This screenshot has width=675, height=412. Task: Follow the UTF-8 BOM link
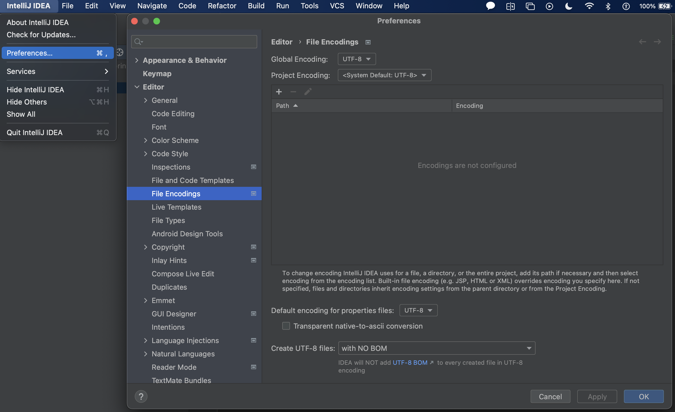tap(410, 363)
